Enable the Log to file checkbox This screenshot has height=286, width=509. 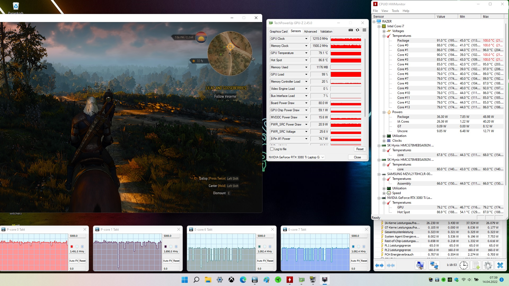click(272, 149)
